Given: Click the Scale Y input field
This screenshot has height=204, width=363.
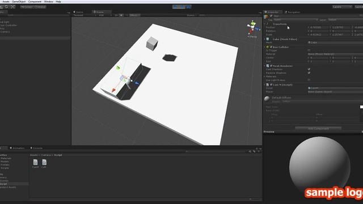Looking at the screenshot, I should 341,35.
